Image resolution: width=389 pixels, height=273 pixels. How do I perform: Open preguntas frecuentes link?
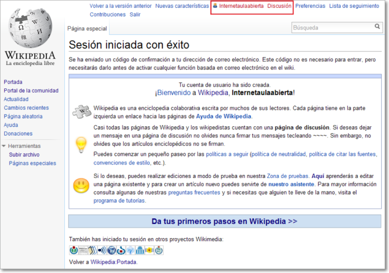pyautogui.click(x=194, y=192)
